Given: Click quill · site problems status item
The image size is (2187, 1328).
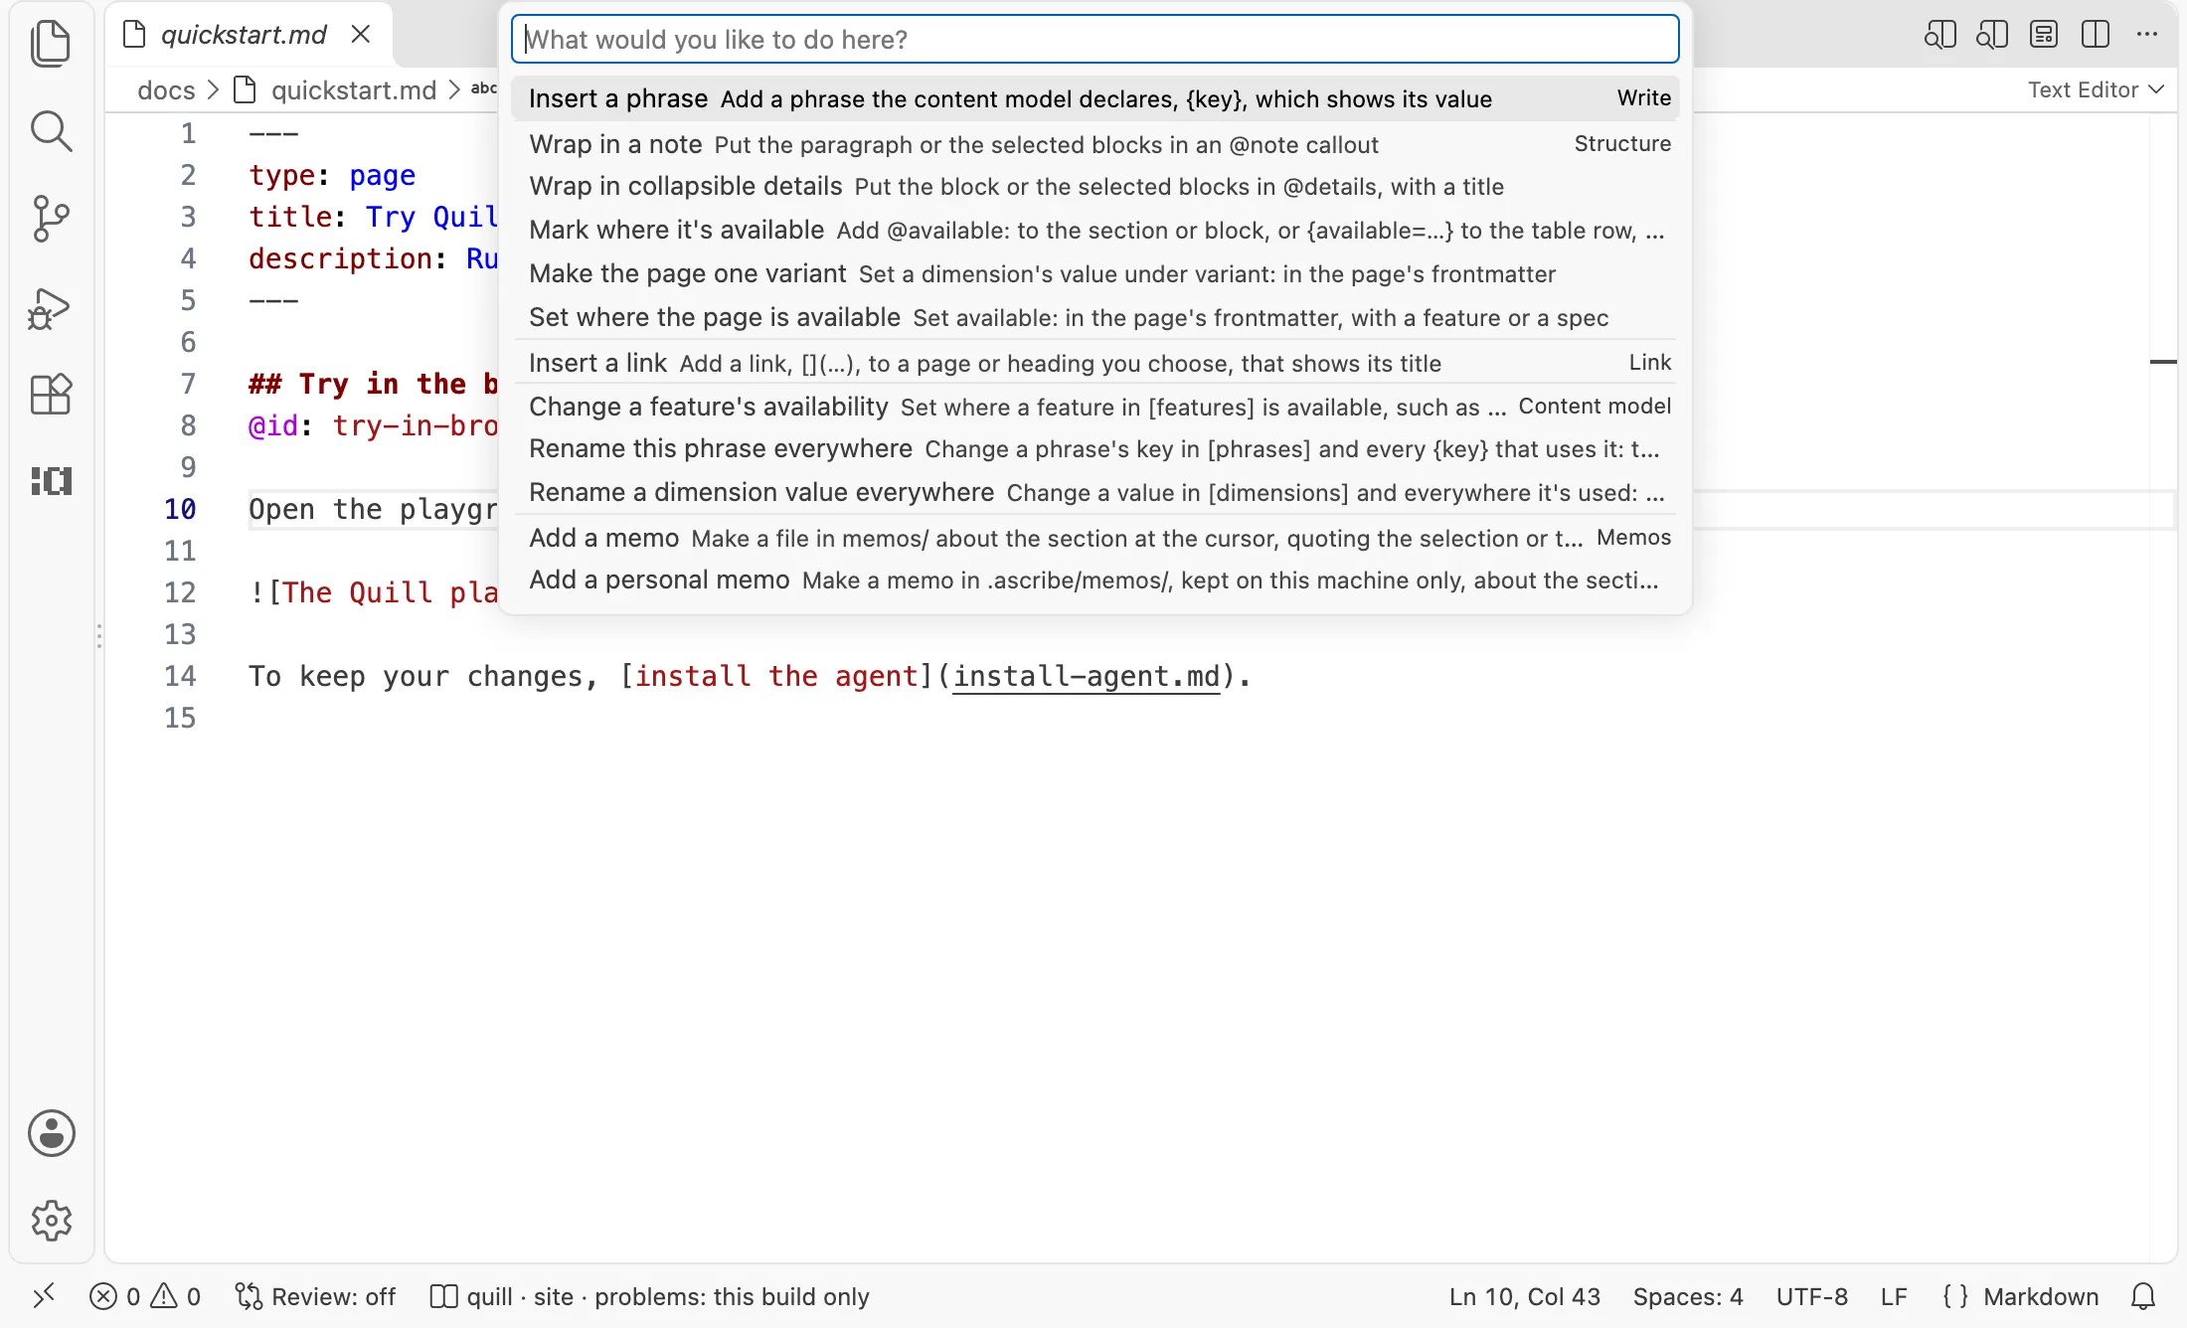Looking at the screenshot, I should click(x=649, y=1296).
